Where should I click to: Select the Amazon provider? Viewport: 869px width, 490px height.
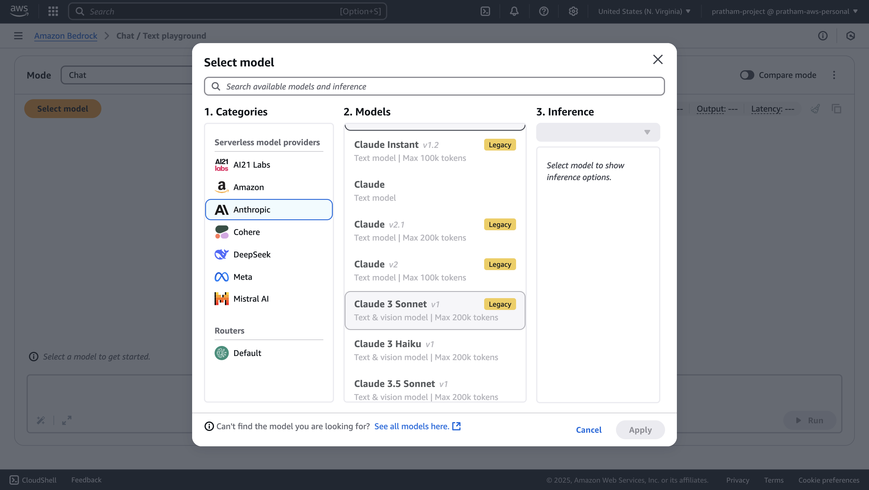[269, 187]
